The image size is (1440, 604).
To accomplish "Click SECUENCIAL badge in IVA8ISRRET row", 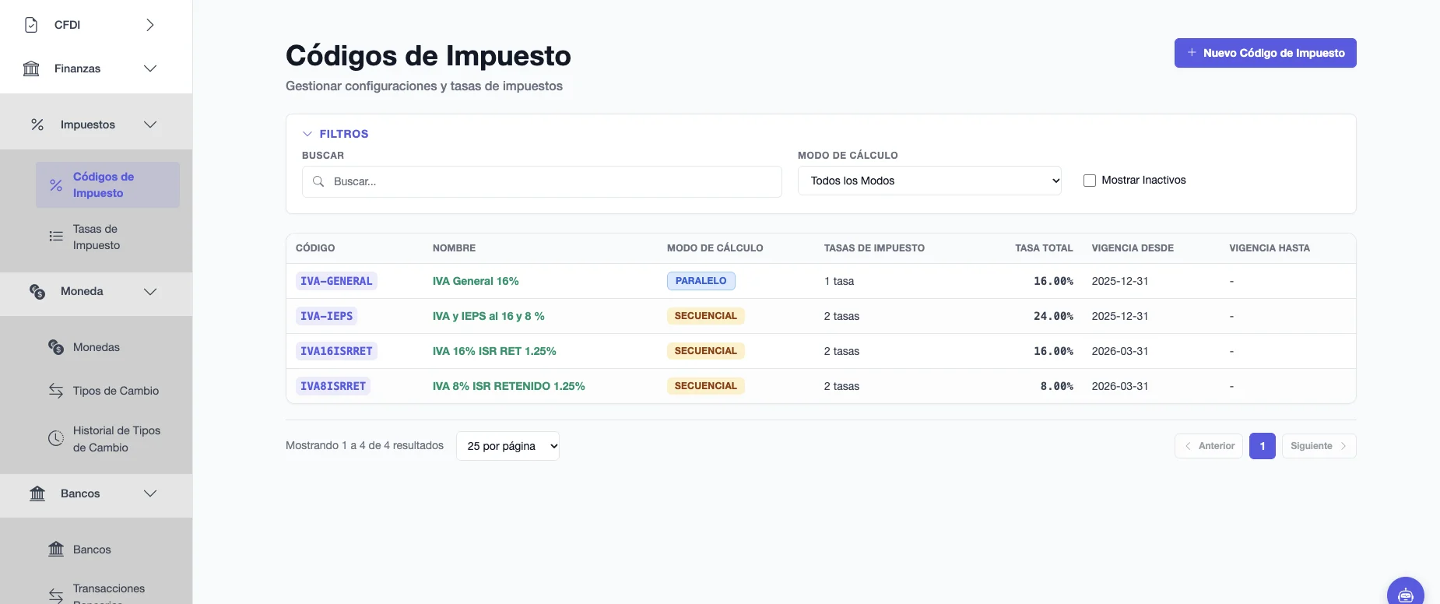I will [x=705, y=386].
